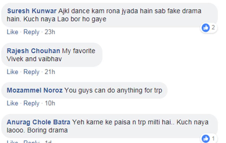The image size is (226, 143).
Task: Reply to Mozammel Noroz's comment
Action: coord(31,103)
